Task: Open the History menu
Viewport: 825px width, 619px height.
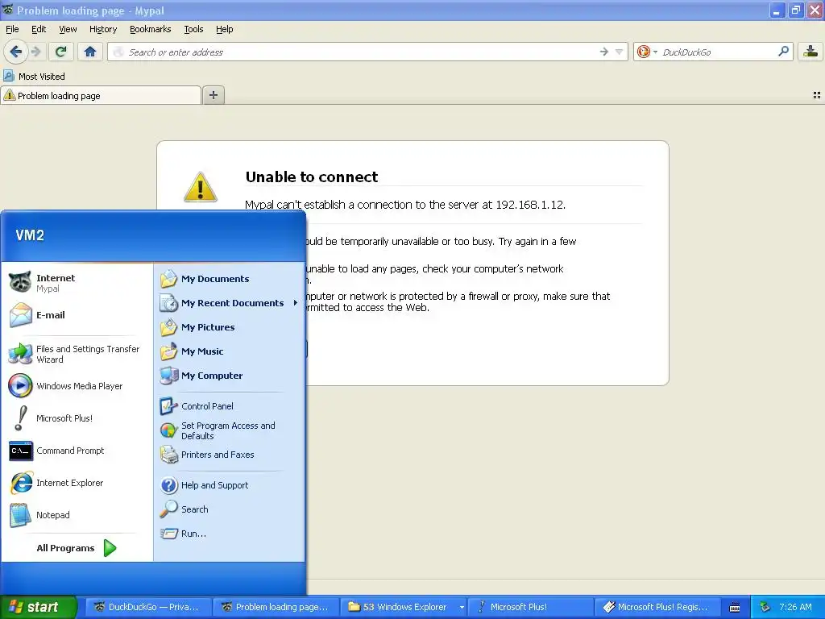Action: pyautogui.click(x=103, y=29)
